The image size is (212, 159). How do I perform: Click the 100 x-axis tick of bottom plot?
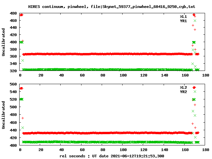pyautogui.click(x=123, y=150)
